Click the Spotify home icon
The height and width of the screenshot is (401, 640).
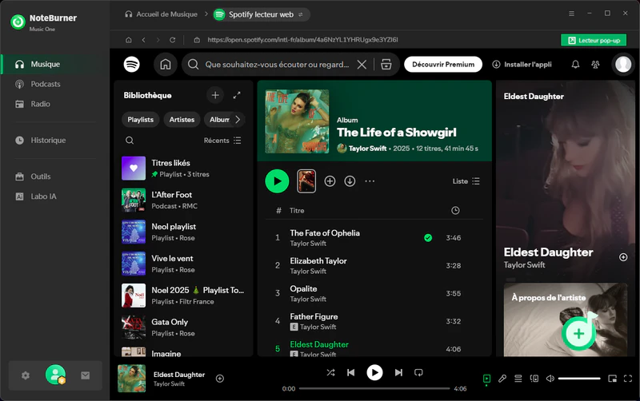[x=166, y=65]
